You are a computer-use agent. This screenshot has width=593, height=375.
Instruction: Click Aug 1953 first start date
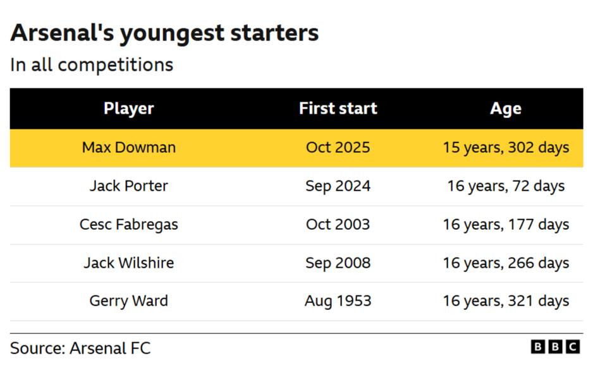click(338, 301)
